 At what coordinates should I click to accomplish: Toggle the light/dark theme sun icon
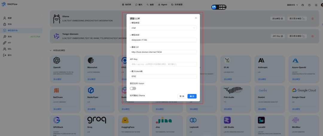click(x=316, y=5)
